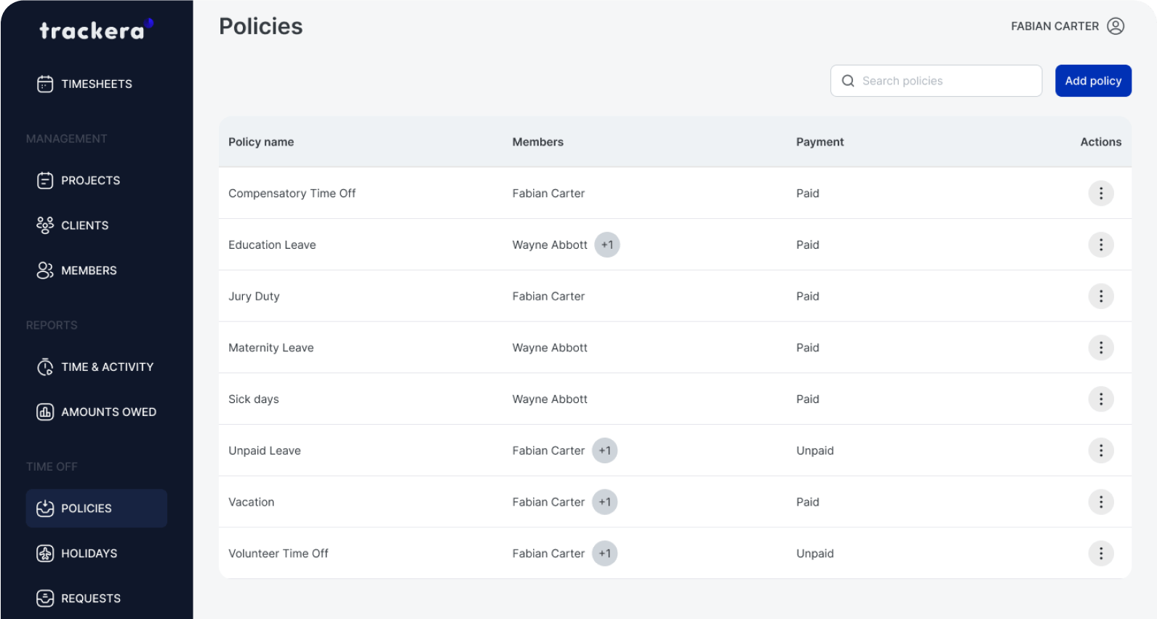Click the Policy name column header

coord(261,142)
